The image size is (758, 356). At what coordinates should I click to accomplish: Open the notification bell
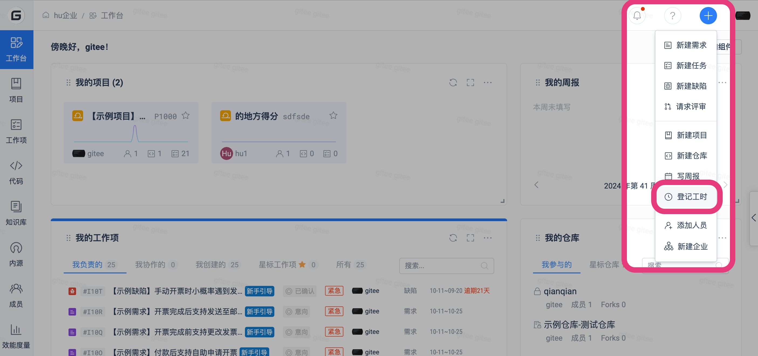click(637, 15)
